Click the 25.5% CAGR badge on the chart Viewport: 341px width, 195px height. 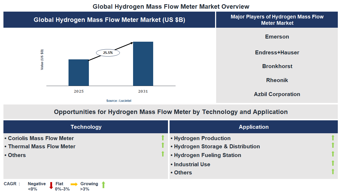108,53
